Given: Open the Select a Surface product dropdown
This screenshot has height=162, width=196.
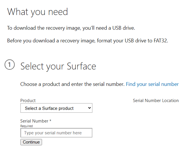Looking at the screenshot, I should coord(56,108).
